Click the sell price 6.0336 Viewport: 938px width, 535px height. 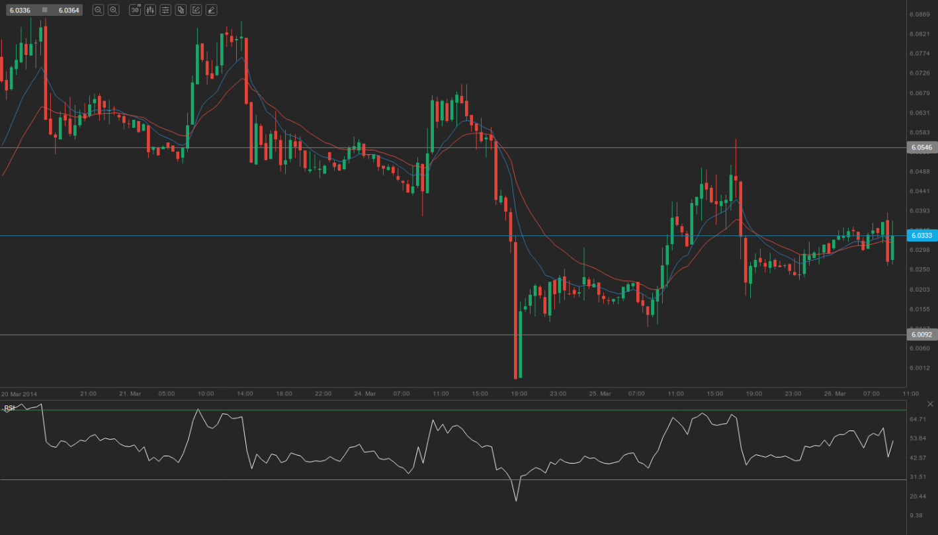click(x=20, y=10)
